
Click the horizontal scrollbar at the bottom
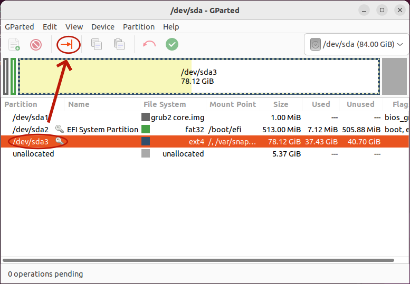[x=198, y=260]
